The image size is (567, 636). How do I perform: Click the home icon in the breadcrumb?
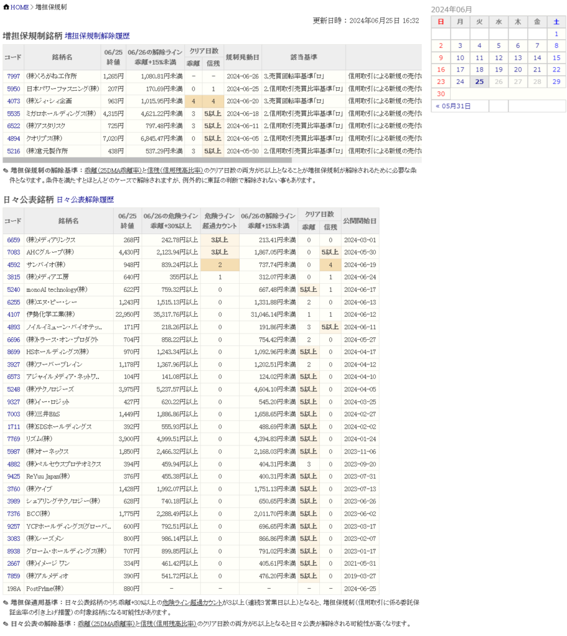(x=6, y=7)
